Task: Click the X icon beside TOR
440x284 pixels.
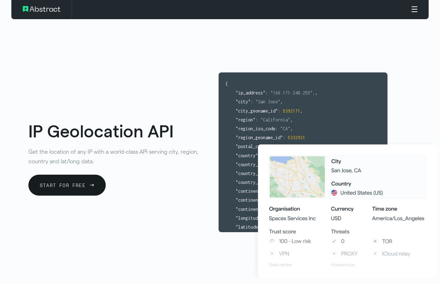Action: 375,241
